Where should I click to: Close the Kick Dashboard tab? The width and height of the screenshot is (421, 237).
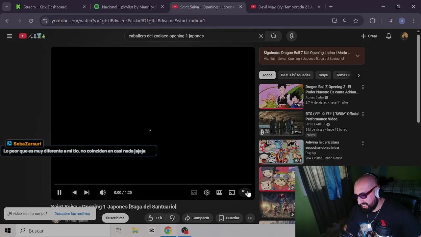click(84, 7)
